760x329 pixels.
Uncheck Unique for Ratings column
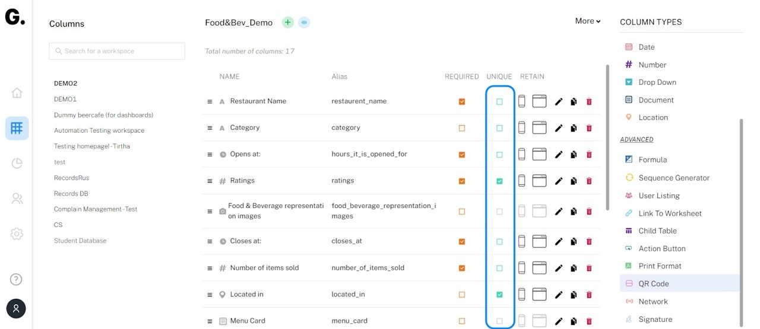(x=499, y=181)
